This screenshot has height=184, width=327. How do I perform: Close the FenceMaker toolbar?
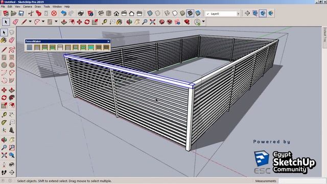[x=108, y=41]
